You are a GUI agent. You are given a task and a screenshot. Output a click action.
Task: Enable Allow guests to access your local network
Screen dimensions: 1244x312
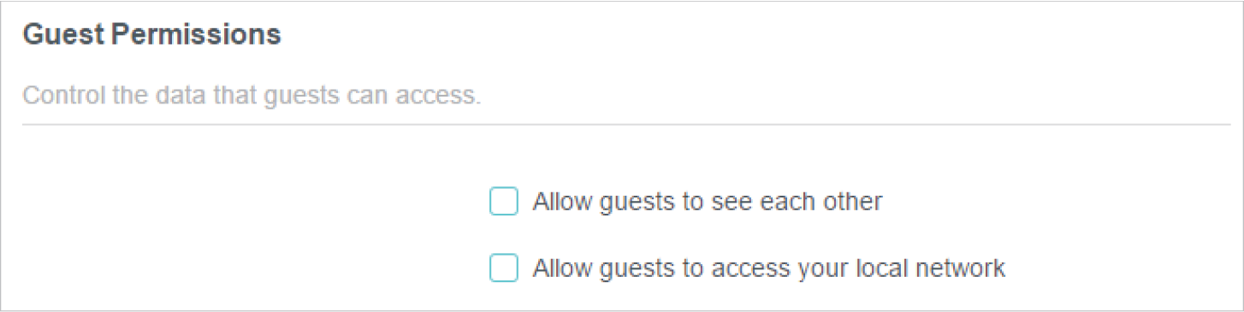(504, 268)
